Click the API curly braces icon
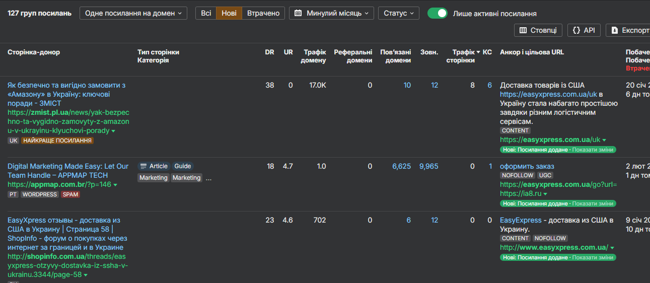Screen dimensions: 650x283 (x=576, y=30)
